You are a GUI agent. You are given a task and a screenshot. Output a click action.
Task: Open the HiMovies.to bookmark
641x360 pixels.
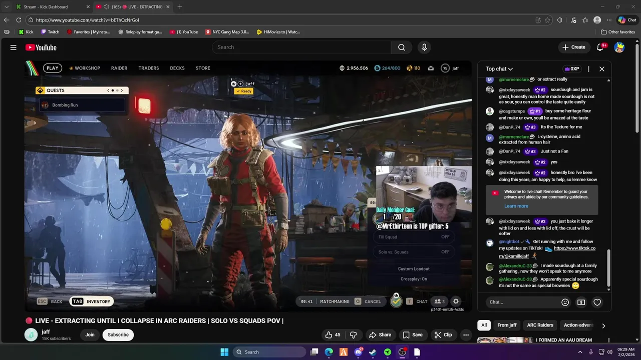pos(278,32)
